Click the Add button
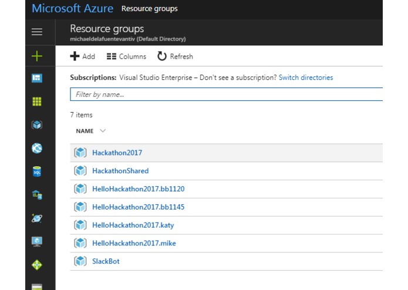Image resolution: width=408 pixels, height=290 pixels. (x=83, y=56)
